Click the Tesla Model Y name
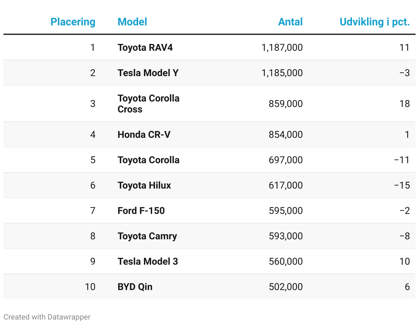This screenshot has width=419, height=325. 148,73
